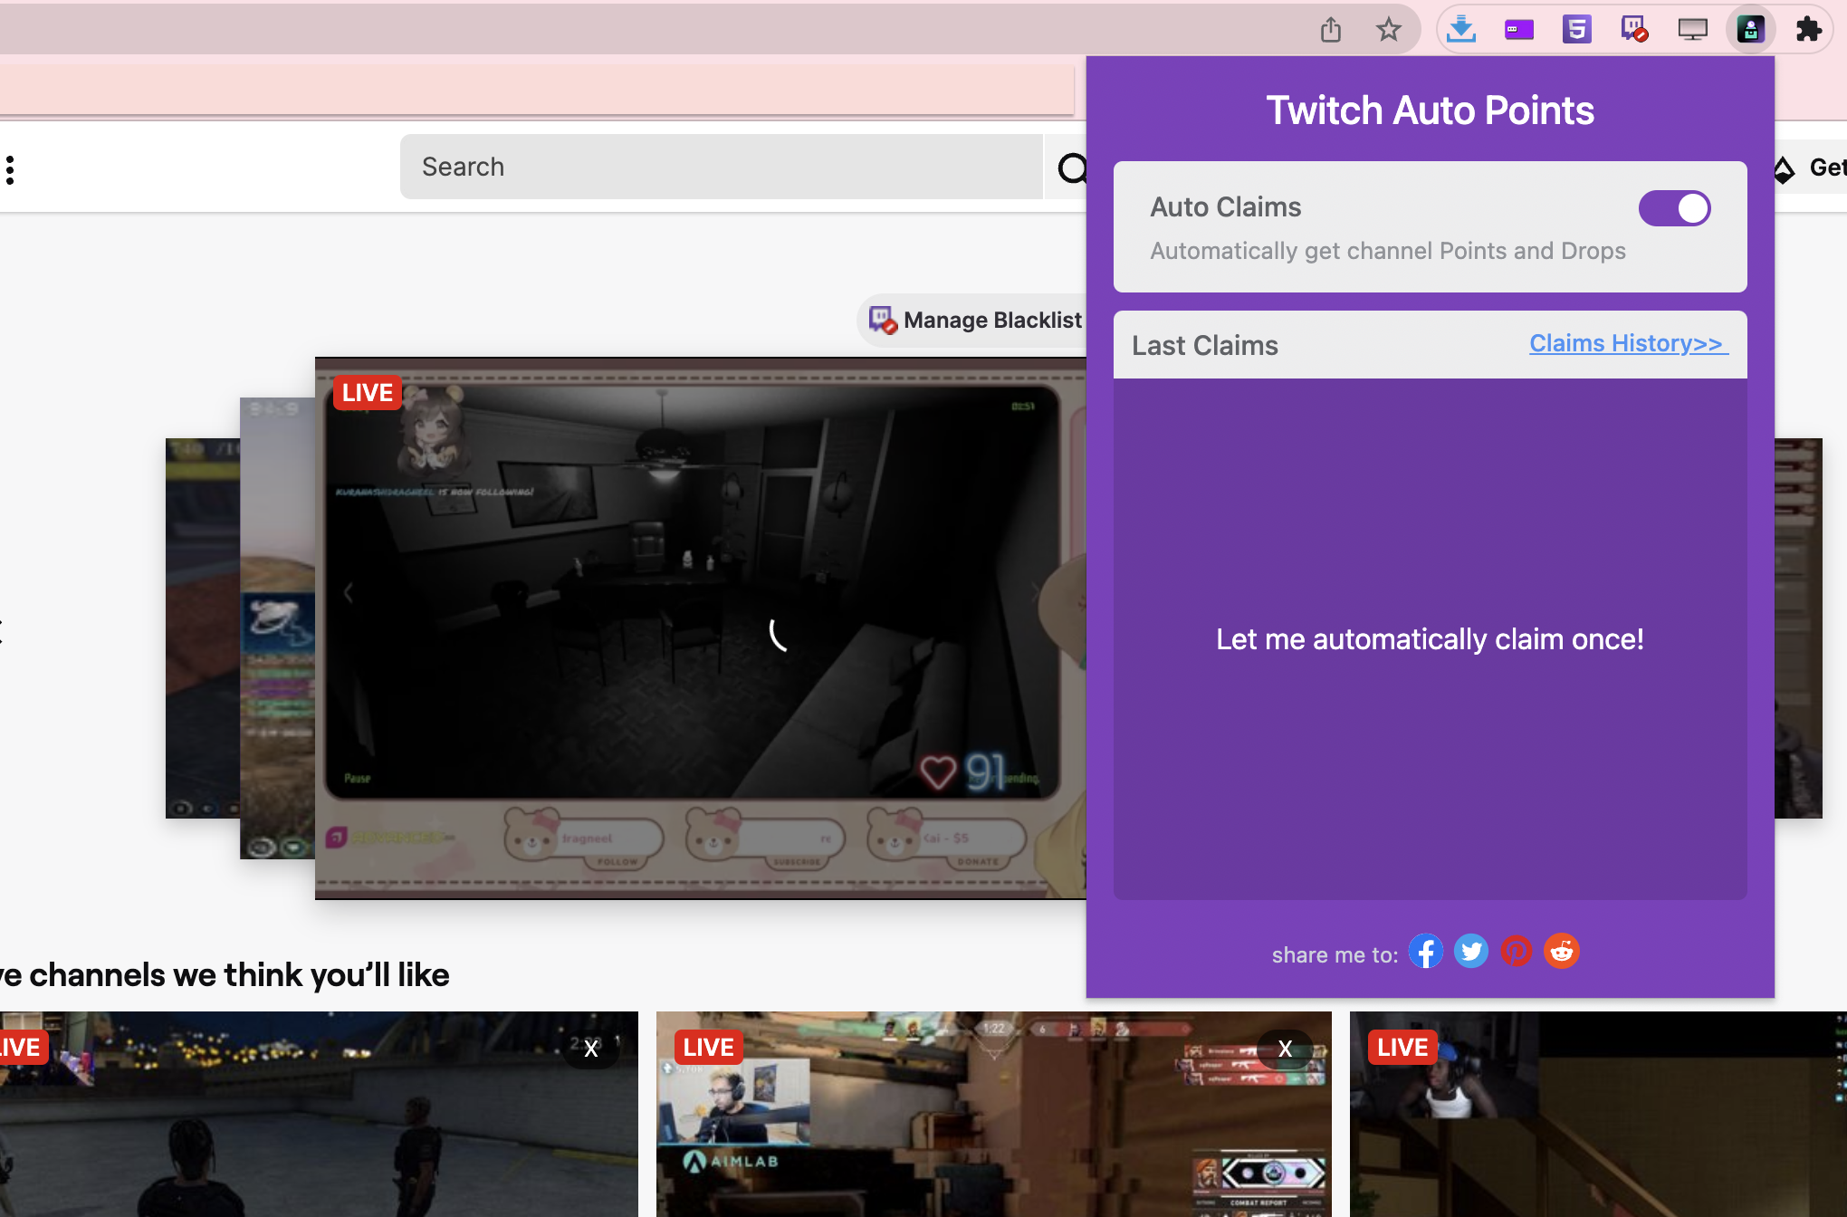Advance the stream carousel with right arrow
The image size is (1847, 1217).
(1037, 592)
